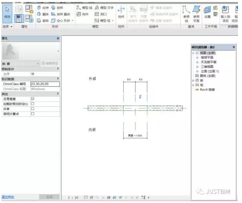Click the left EQ dimension label
Screen dimensions: 242x203
129,79
